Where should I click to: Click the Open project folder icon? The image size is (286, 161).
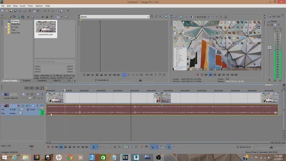7,11
